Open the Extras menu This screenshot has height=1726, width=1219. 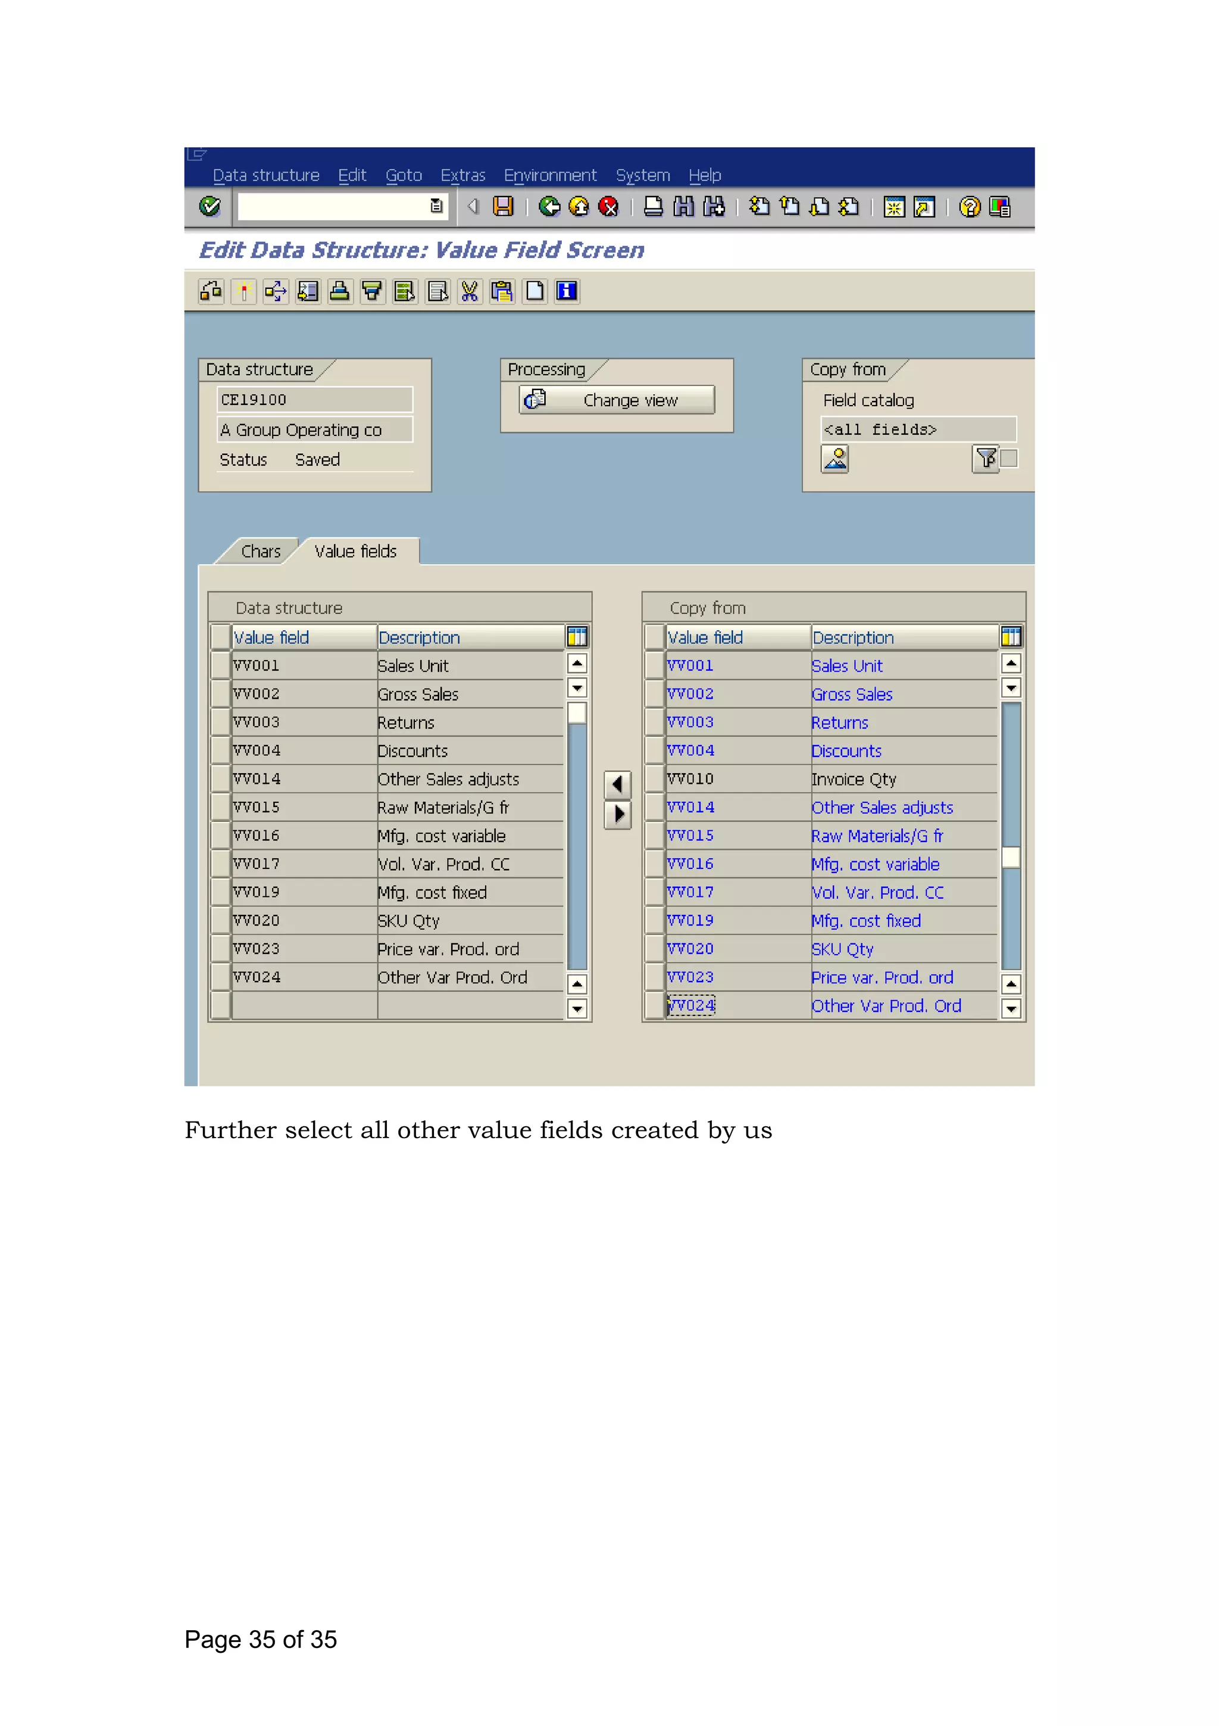pyautogui.click(x=462, y=175)
